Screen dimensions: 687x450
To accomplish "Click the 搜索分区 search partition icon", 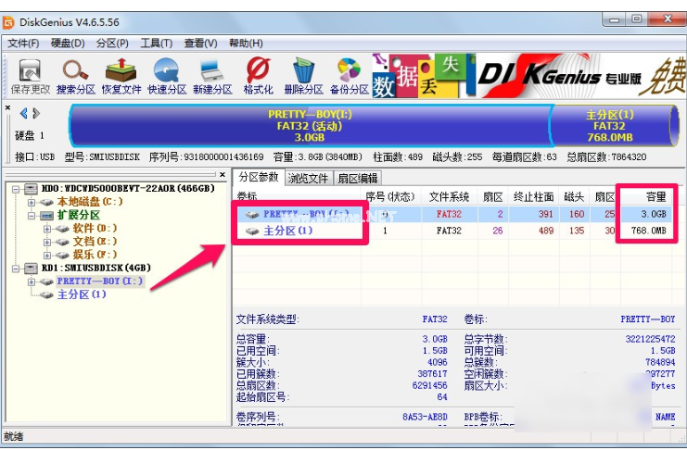I will coord(75,76).
